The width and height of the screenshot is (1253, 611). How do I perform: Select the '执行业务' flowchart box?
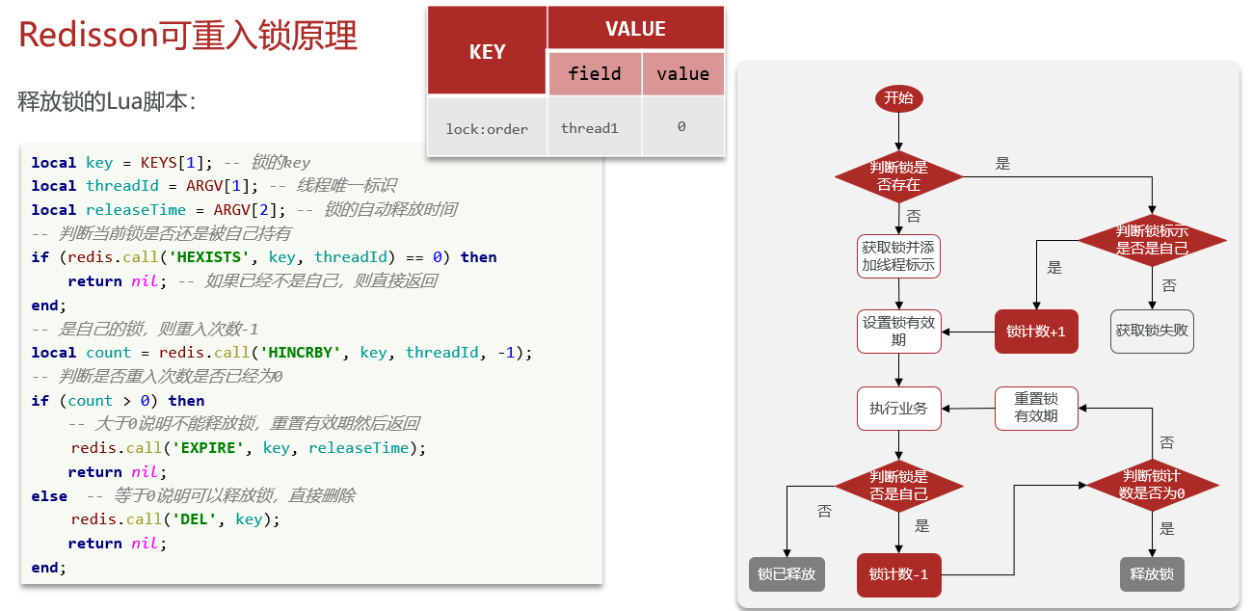(898, 409)
